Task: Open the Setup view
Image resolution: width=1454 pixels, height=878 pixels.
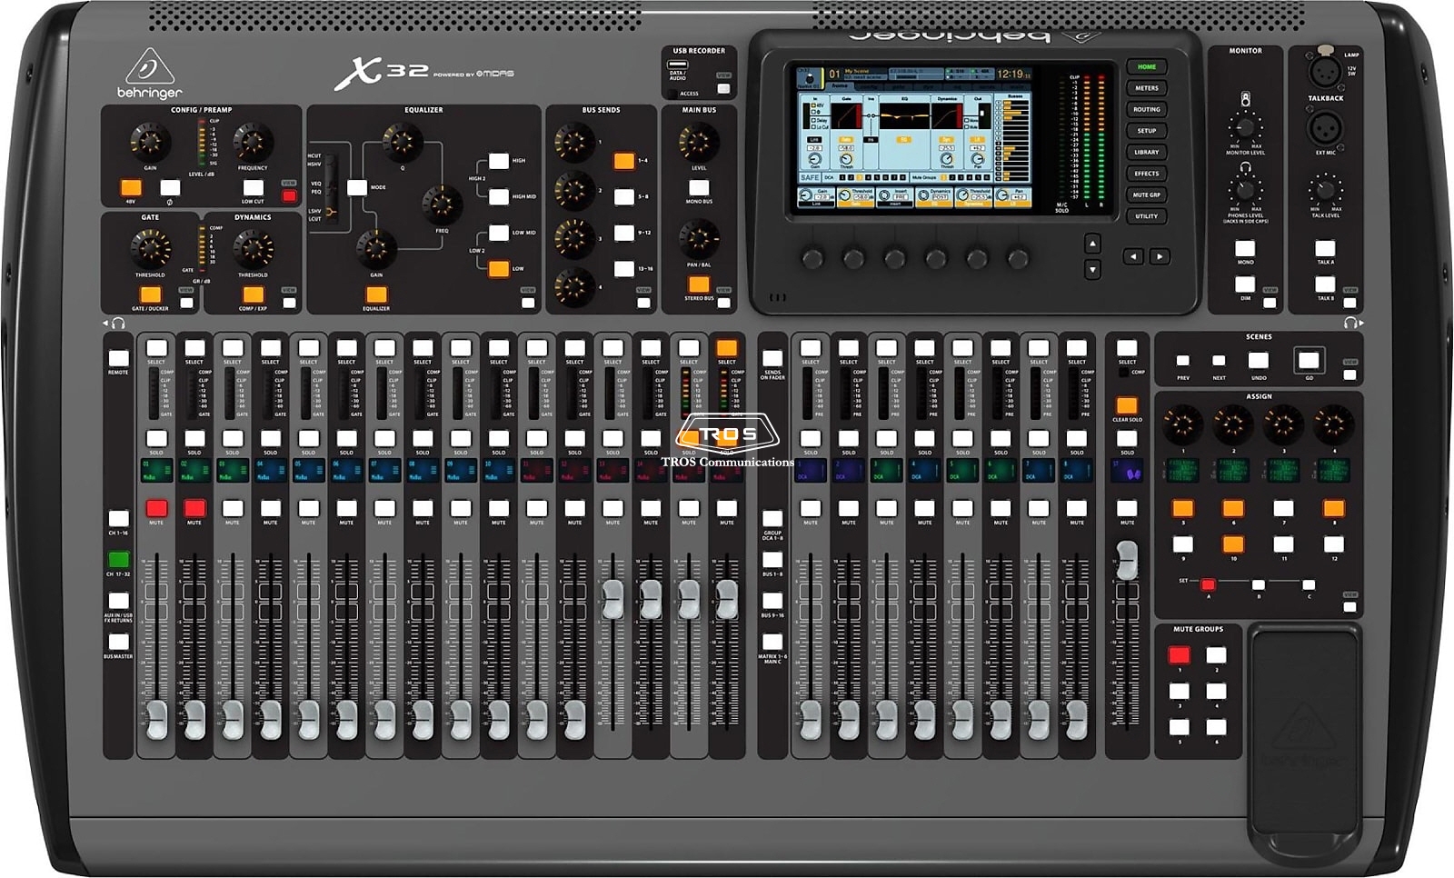Action: point(1147,131)
